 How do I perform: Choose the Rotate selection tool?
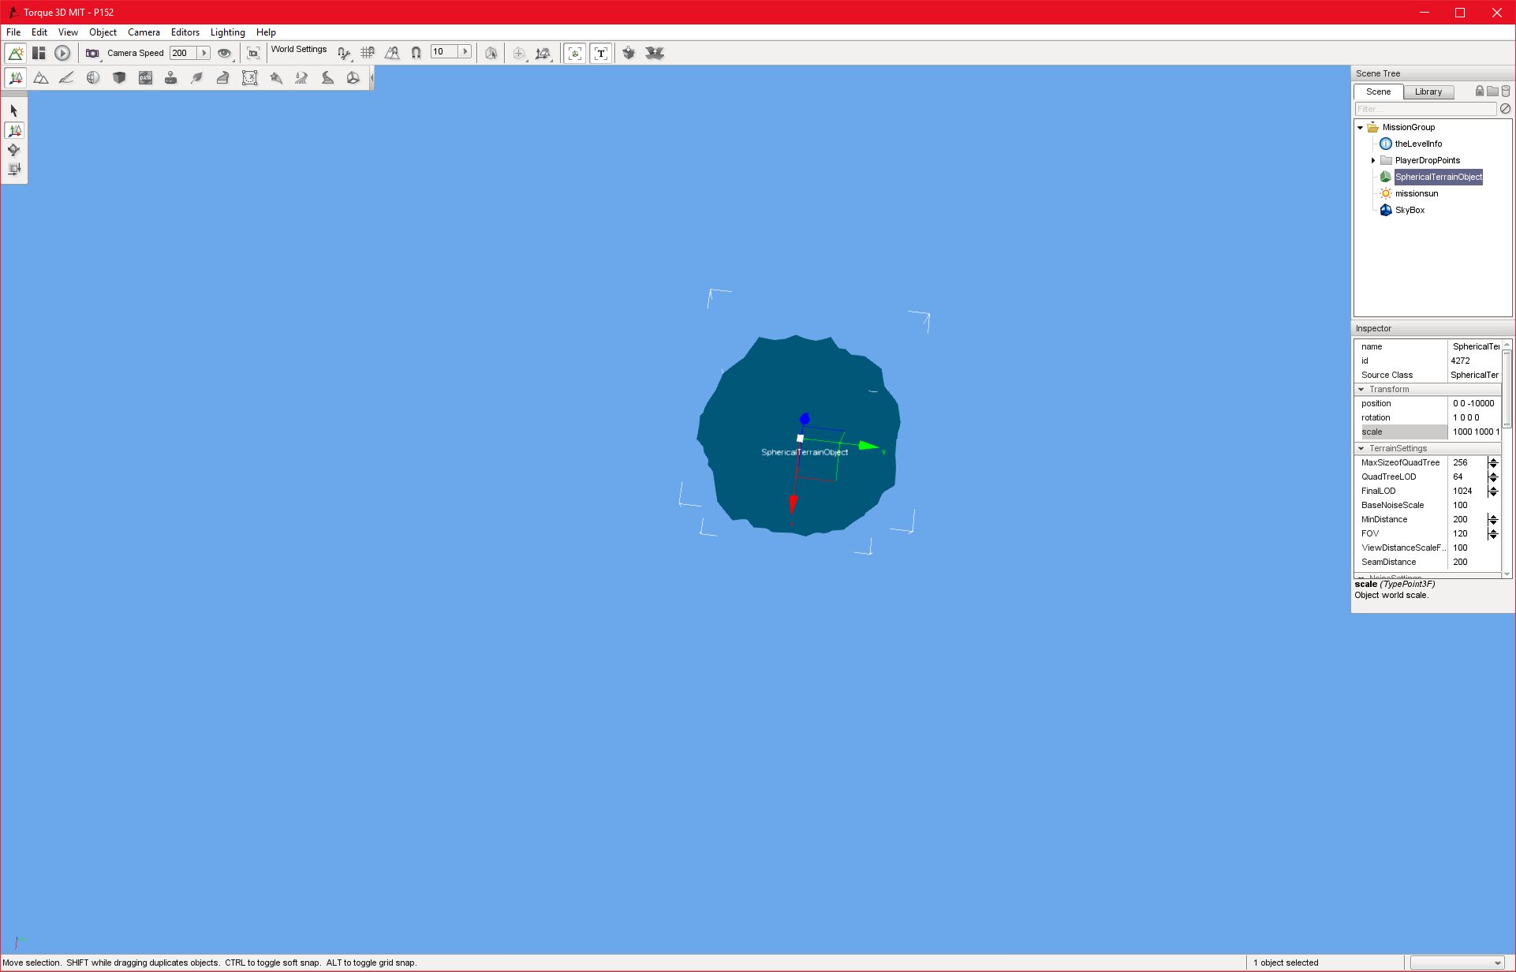pyautogui.click(x=14, y=150)
